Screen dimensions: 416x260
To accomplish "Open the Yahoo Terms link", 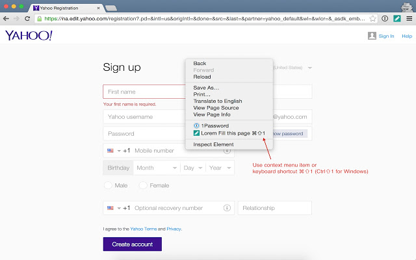I will [143, 229].
